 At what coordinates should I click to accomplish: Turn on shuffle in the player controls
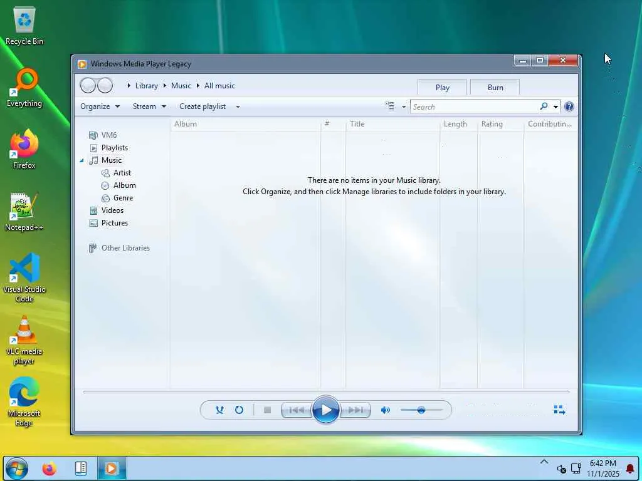coord(219,410)
